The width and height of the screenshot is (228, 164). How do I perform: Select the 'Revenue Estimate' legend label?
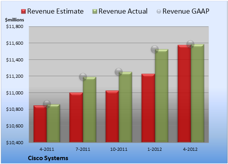point(55,11)
